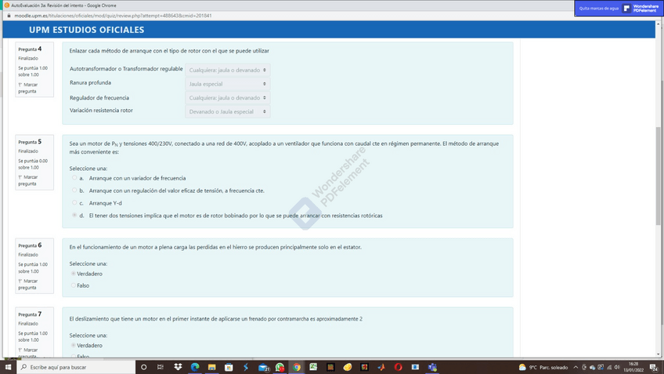This screenshot has height=374, width=664.
Task: Open the Variación resistencia rotor dropdown
Action: tap(228, 112)
